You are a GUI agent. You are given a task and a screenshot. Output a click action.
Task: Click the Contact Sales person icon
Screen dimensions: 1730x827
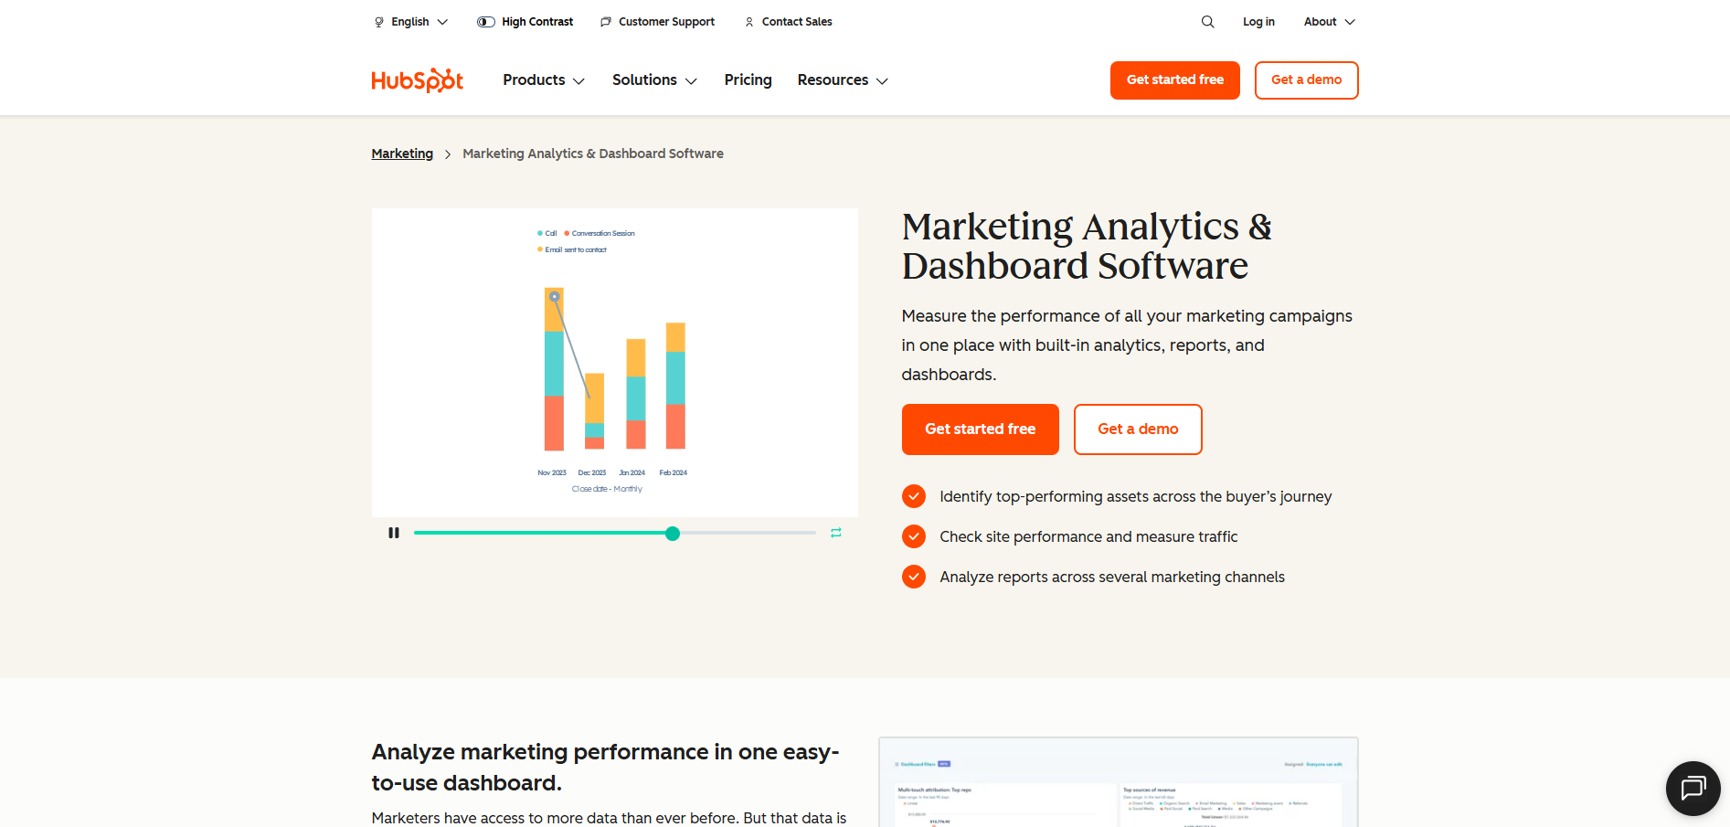(749, 22)
